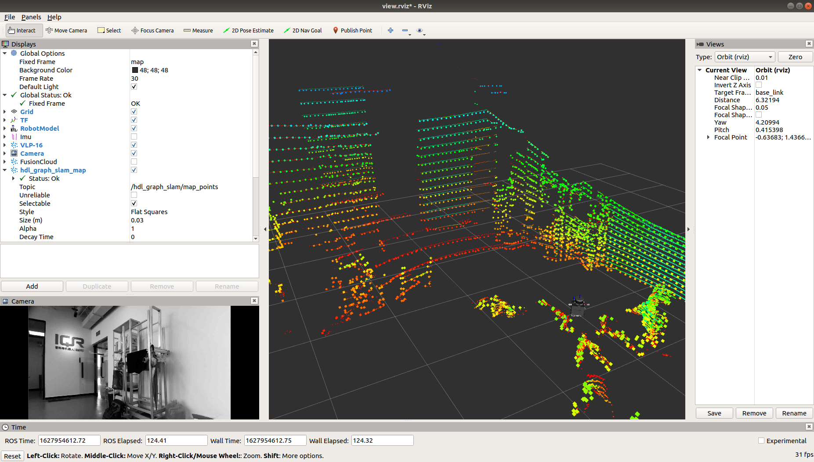
Task: Collapse the hdl_graph_slam_map item
Action: click(5, 170)
